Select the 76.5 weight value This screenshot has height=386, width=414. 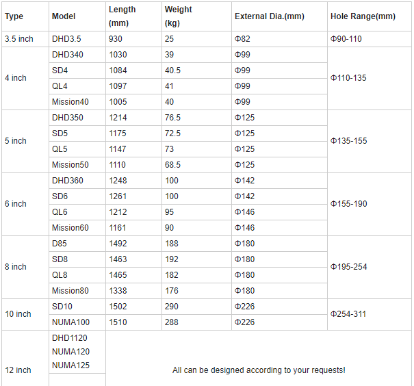point(172,118)
